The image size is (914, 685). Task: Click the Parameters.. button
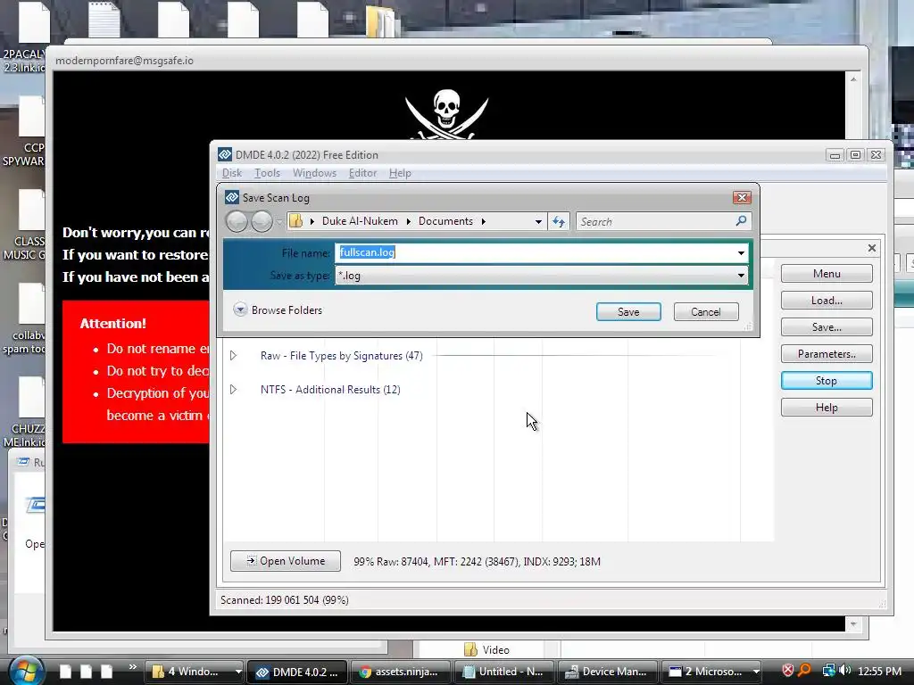tap(827, 353)
